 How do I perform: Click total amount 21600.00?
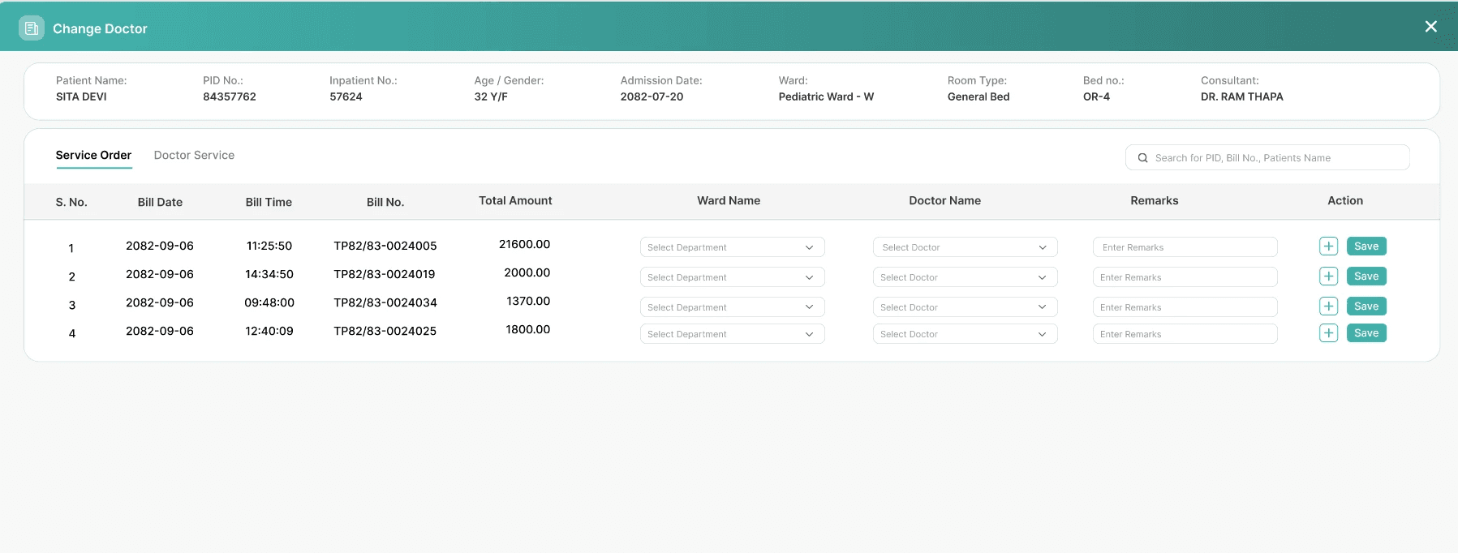coord(525,244)
